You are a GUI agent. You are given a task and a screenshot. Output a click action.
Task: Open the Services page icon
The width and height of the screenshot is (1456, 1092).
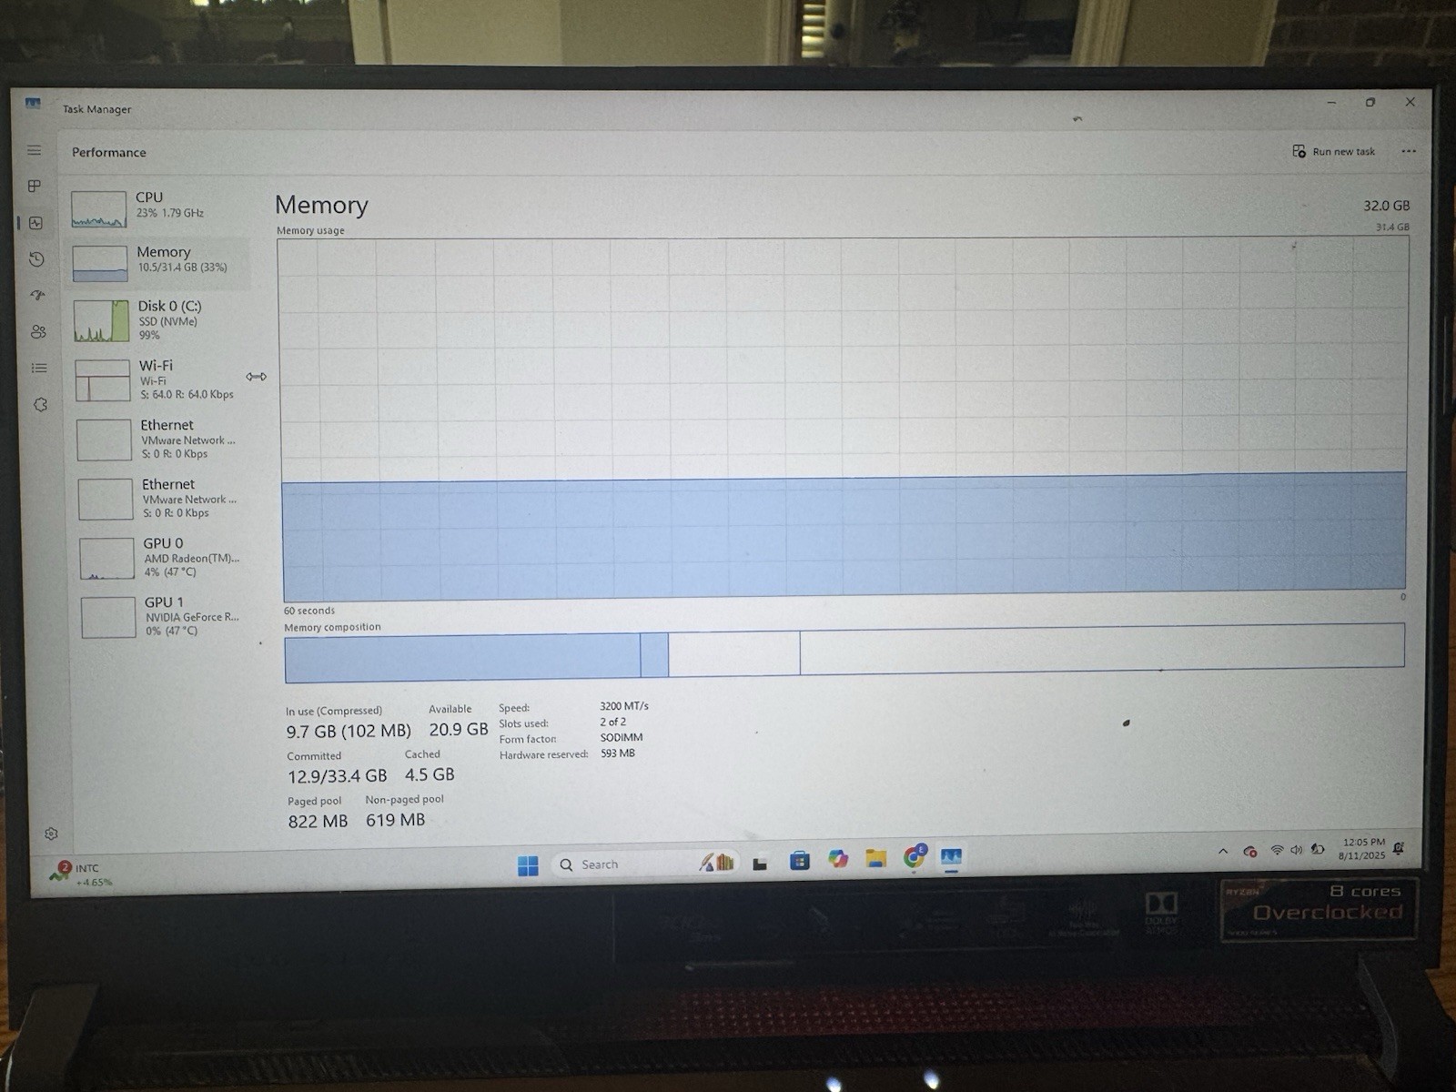(x=40, y=404)
